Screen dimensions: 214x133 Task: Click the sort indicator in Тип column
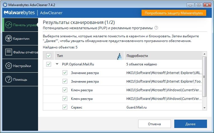(119, 56)
